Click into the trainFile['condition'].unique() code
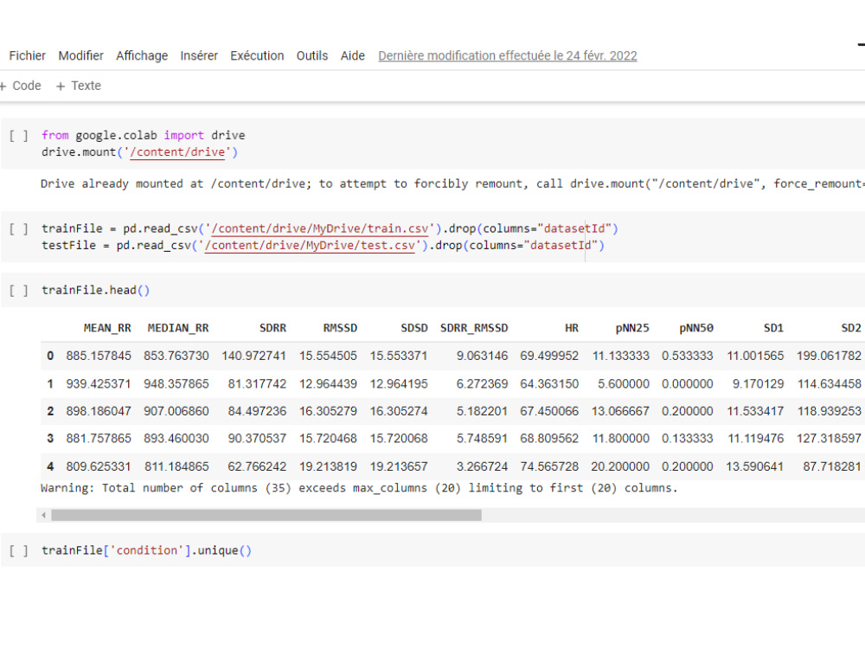865x649 pixels. click(x=147, y=550)
